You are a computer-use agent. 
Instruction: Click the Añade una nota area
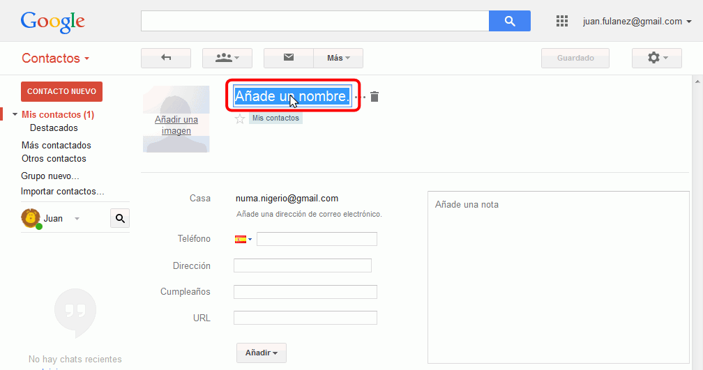click(x=558, y=277)
